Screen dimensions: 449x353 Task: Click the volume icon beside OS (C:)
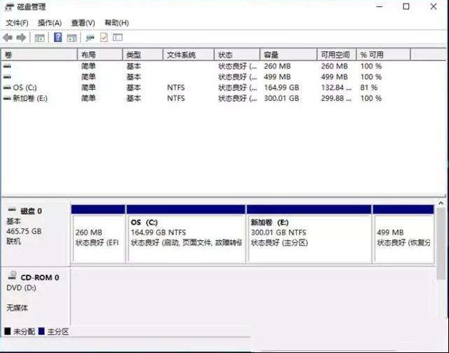point(7,88)
